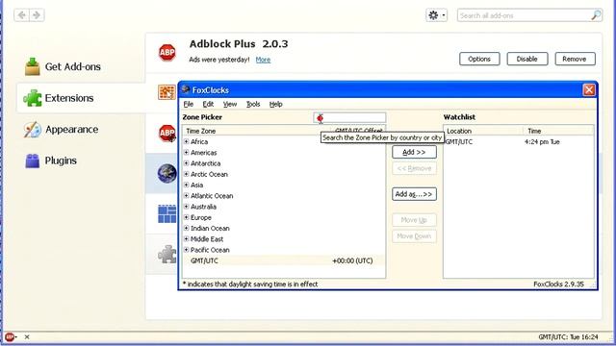The image size is (616, 346).
Task: Click the Adblock Plus 2.0.3 title
Action: click(x=239, y=44)
